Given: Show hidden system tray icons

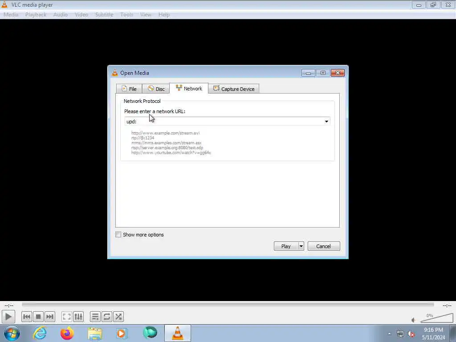Looking at the screenshot, I should pos(389,334).
